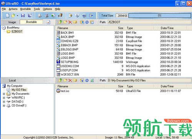Viewport: 192px width, 139px height.
Task: Open the Actions menu
Action: click(13, 9)
